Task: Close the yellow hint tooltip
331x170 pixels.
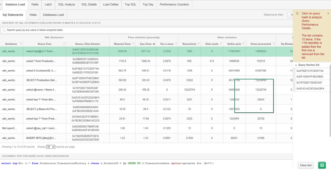Action: point(328,14)
